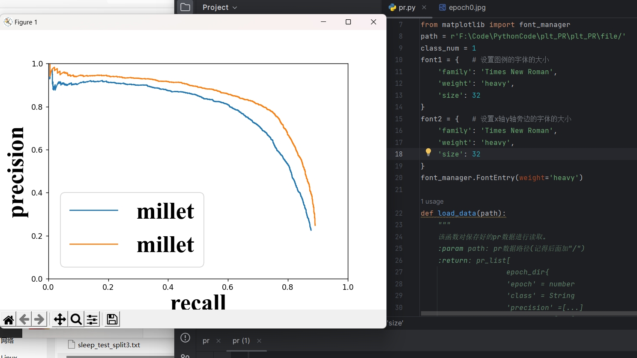
Task: Select the pr run tab
Action: (x=206, y=341)
